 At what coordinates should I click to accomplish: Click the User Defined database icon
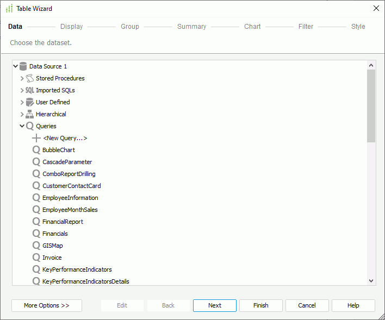pos(30,102)
